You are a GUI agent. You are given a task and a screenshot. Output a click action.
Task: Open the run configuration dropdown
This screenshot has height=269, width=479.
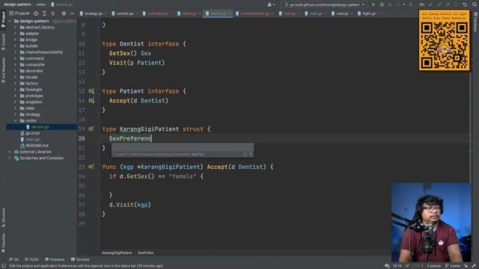click(324, 4)
